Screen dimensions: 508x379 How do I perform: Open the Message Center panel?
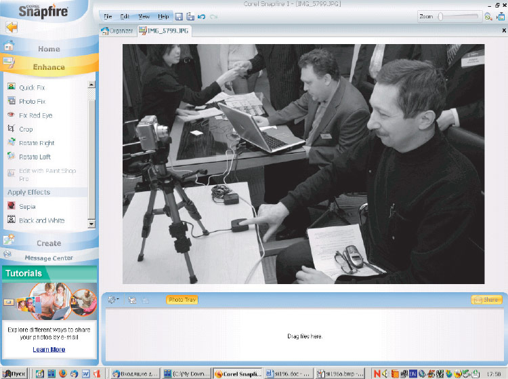49,258
